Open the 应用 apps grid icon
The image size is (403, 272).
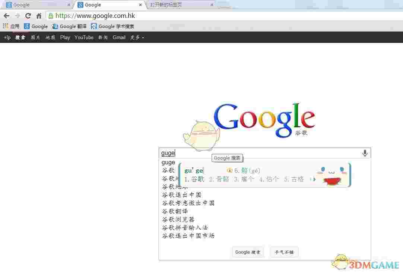click(5, 26)
